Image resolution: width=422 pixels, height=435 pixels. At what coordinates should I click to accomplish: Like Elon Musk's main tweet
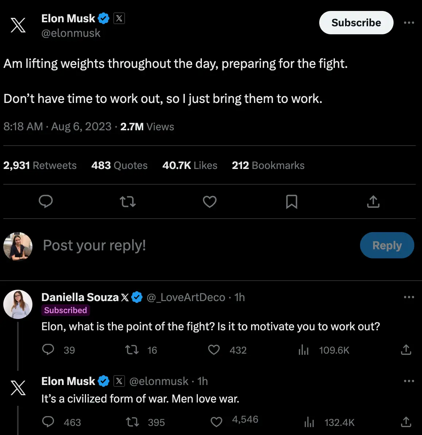[210, 202]
